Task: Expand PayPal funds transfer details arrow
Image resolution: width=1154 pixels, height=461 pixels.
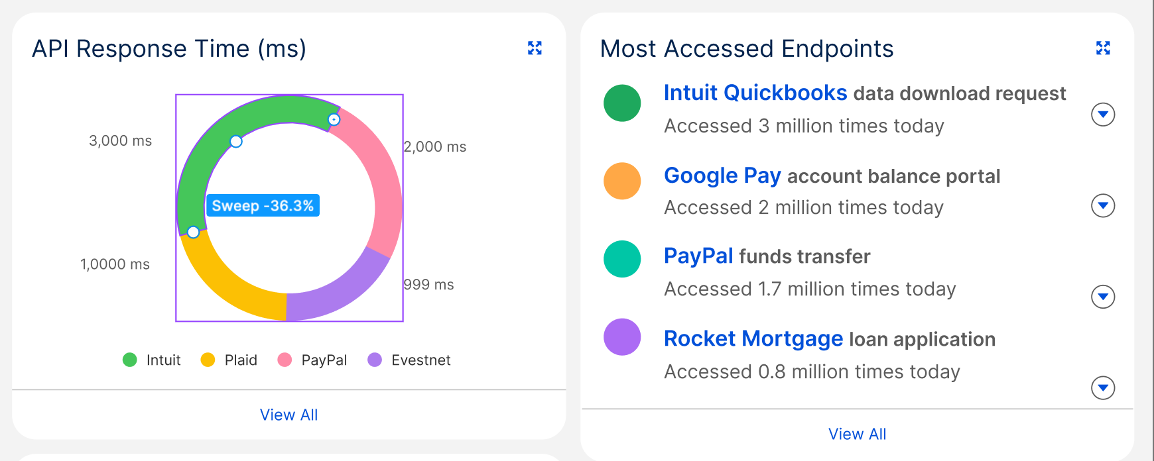Action: pos(1103,297)
